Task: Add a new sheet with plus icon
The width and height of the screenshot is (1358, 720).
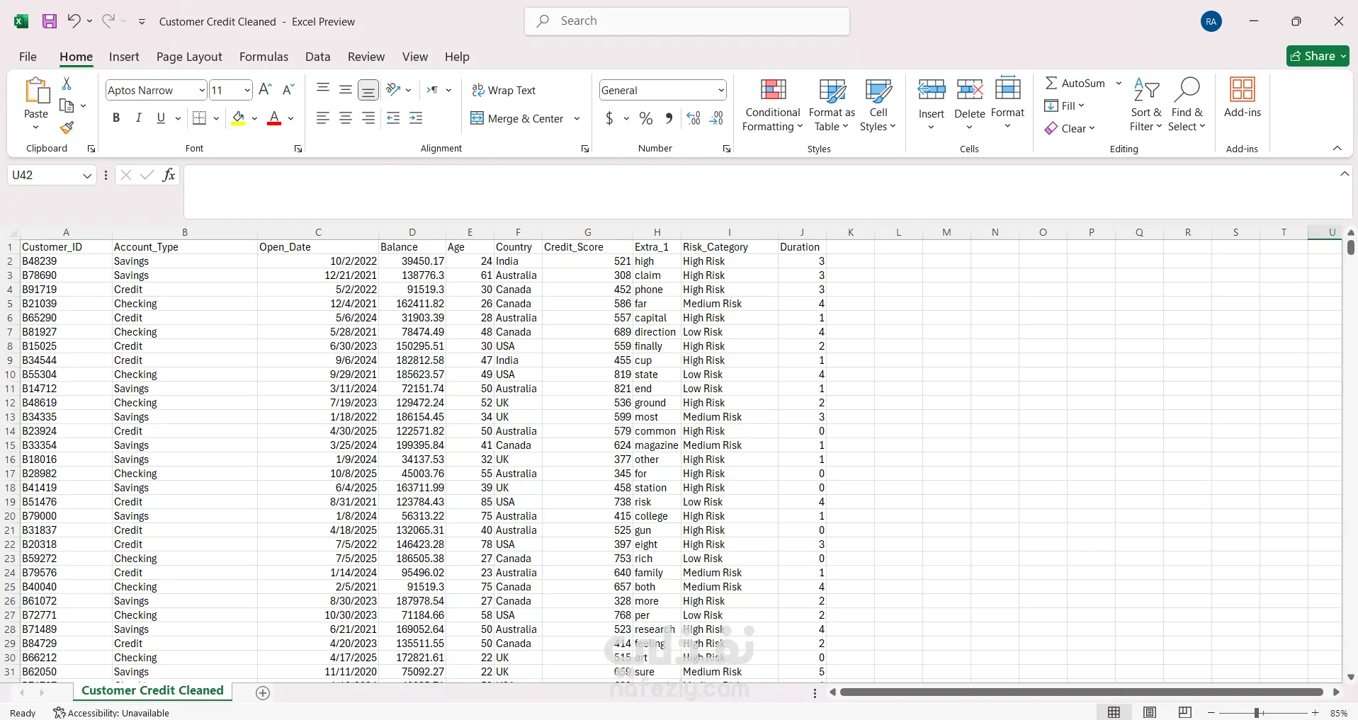Action: pyautogui.click(x=263, y=692)
